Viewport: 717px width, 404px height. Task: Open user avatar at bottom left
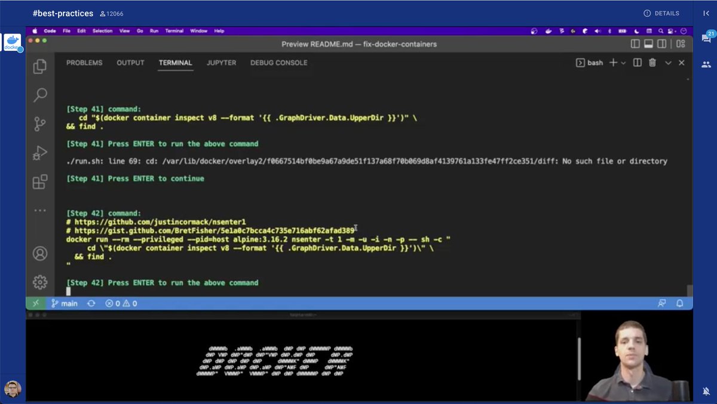tap(13, 389)
